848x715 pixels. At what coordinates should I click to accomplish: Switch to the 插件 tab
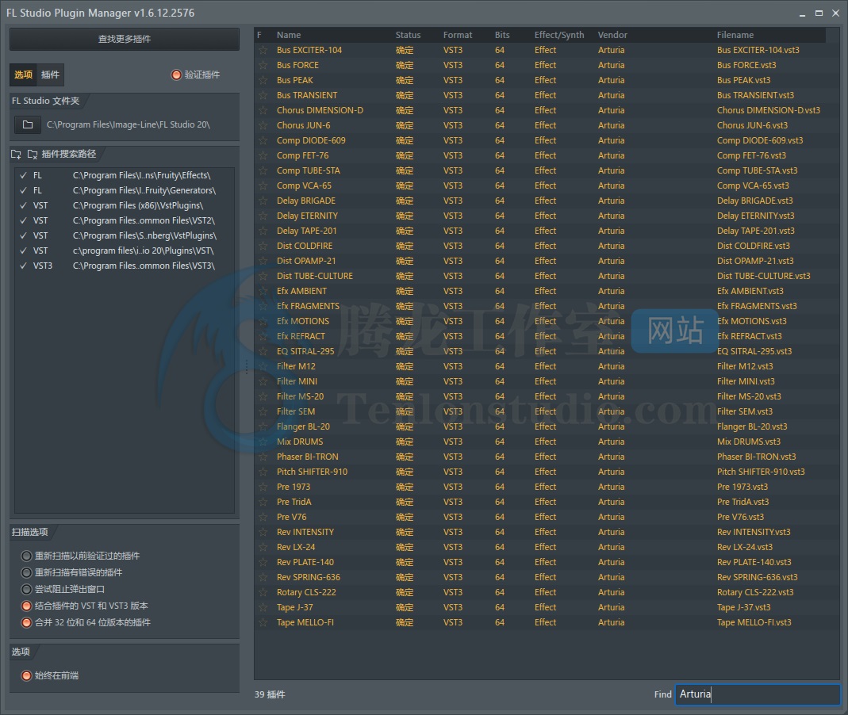coord(50,75)
